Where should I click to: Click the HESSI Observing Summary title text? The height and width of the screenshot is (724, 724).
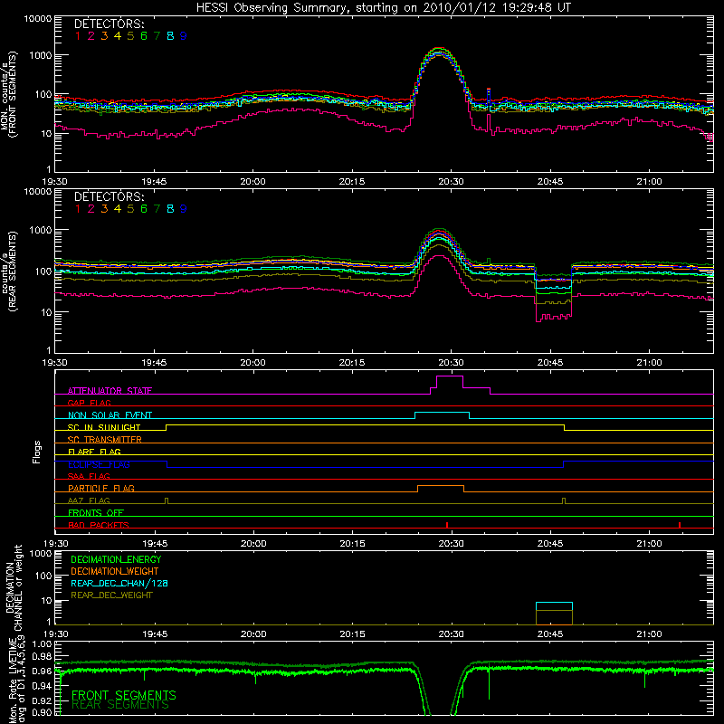click(384, 8)
